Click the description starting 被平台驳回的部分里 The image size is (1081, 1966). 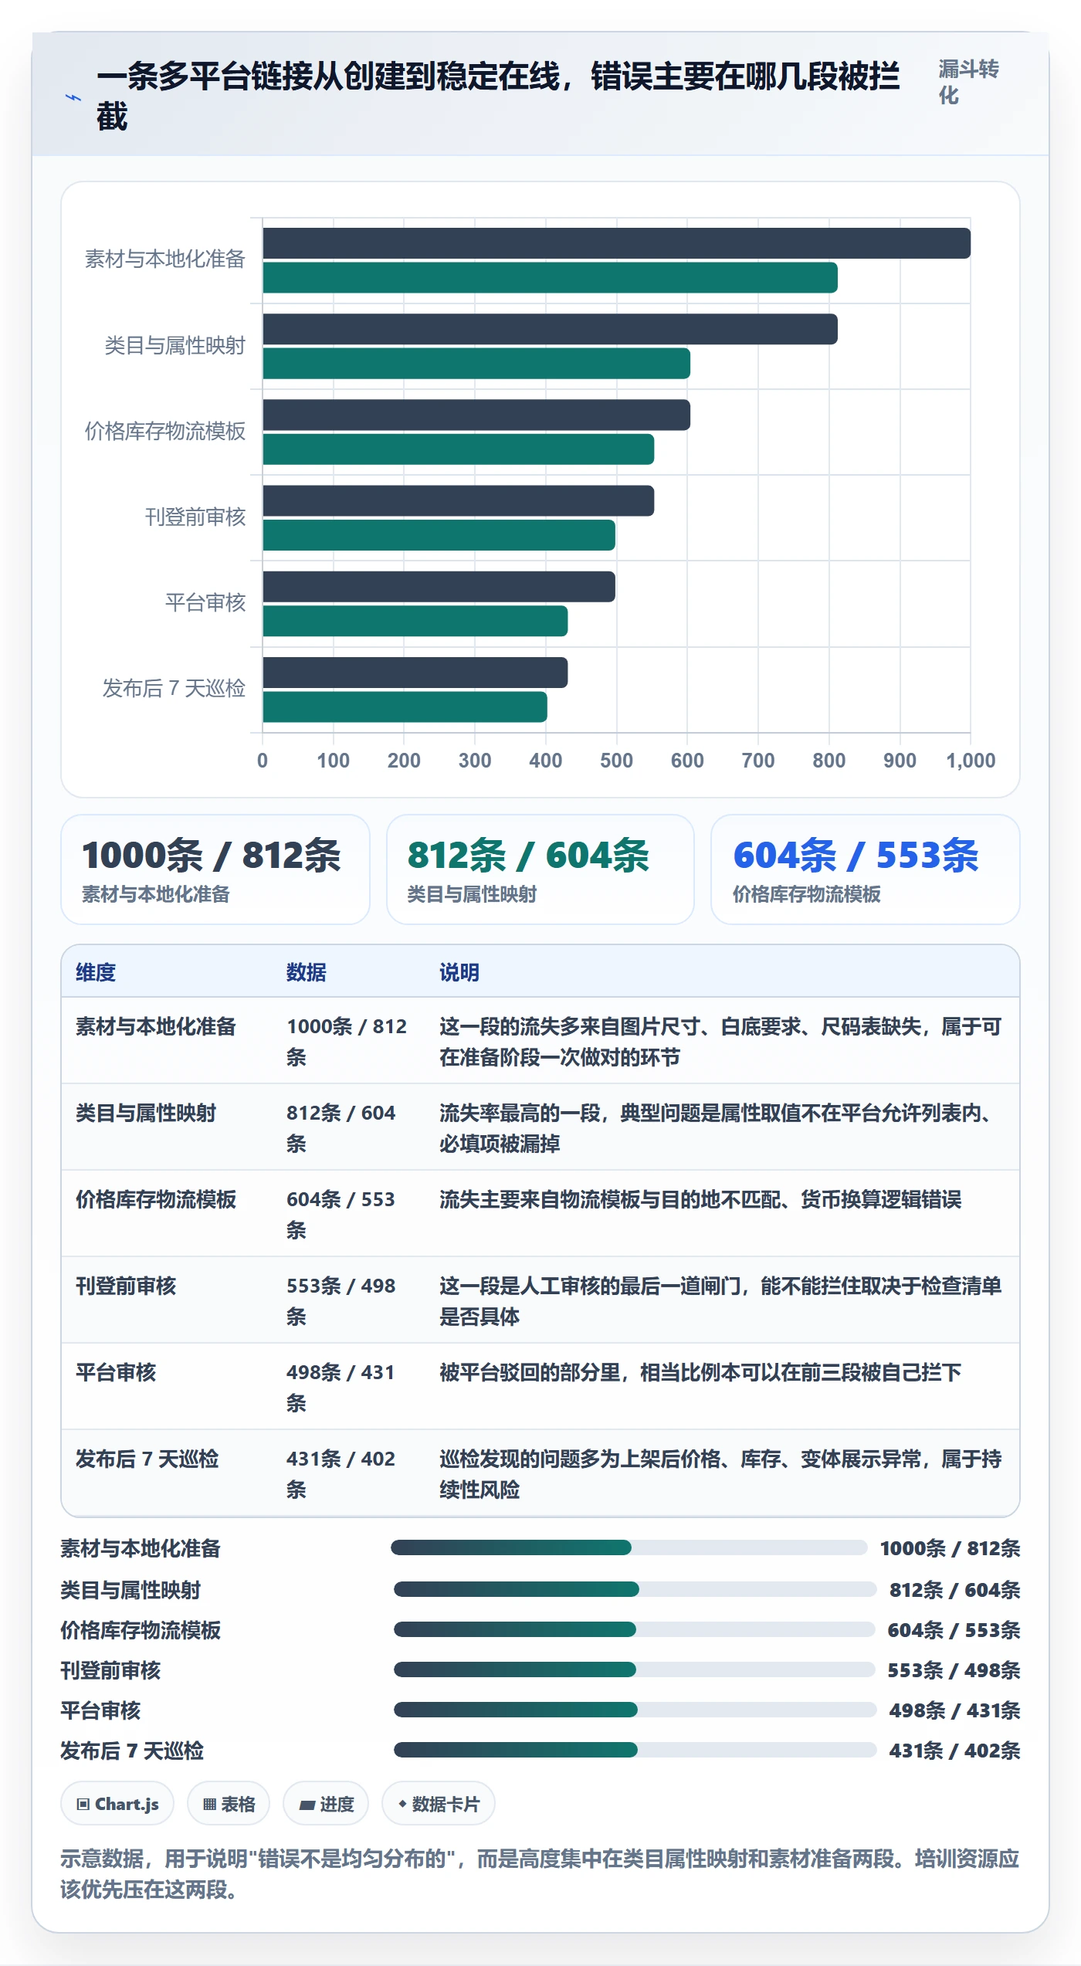click(700, 1372)
